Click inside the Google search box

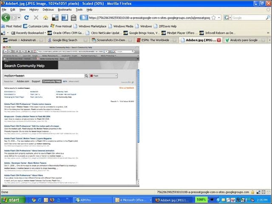coord(249,18)
